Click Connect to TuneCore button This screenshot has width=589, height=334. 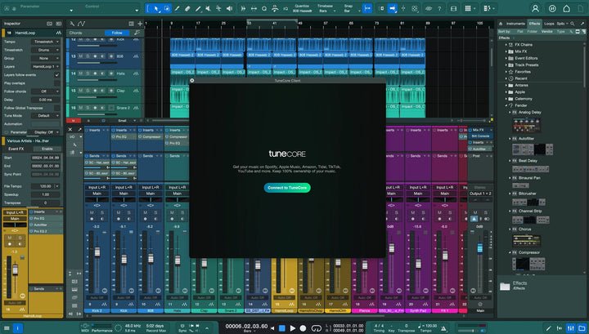click(x=287, y=188)
